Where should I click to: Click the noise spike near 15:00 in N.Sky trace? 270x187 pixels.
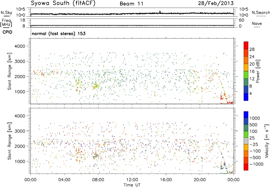pos(160,12)
